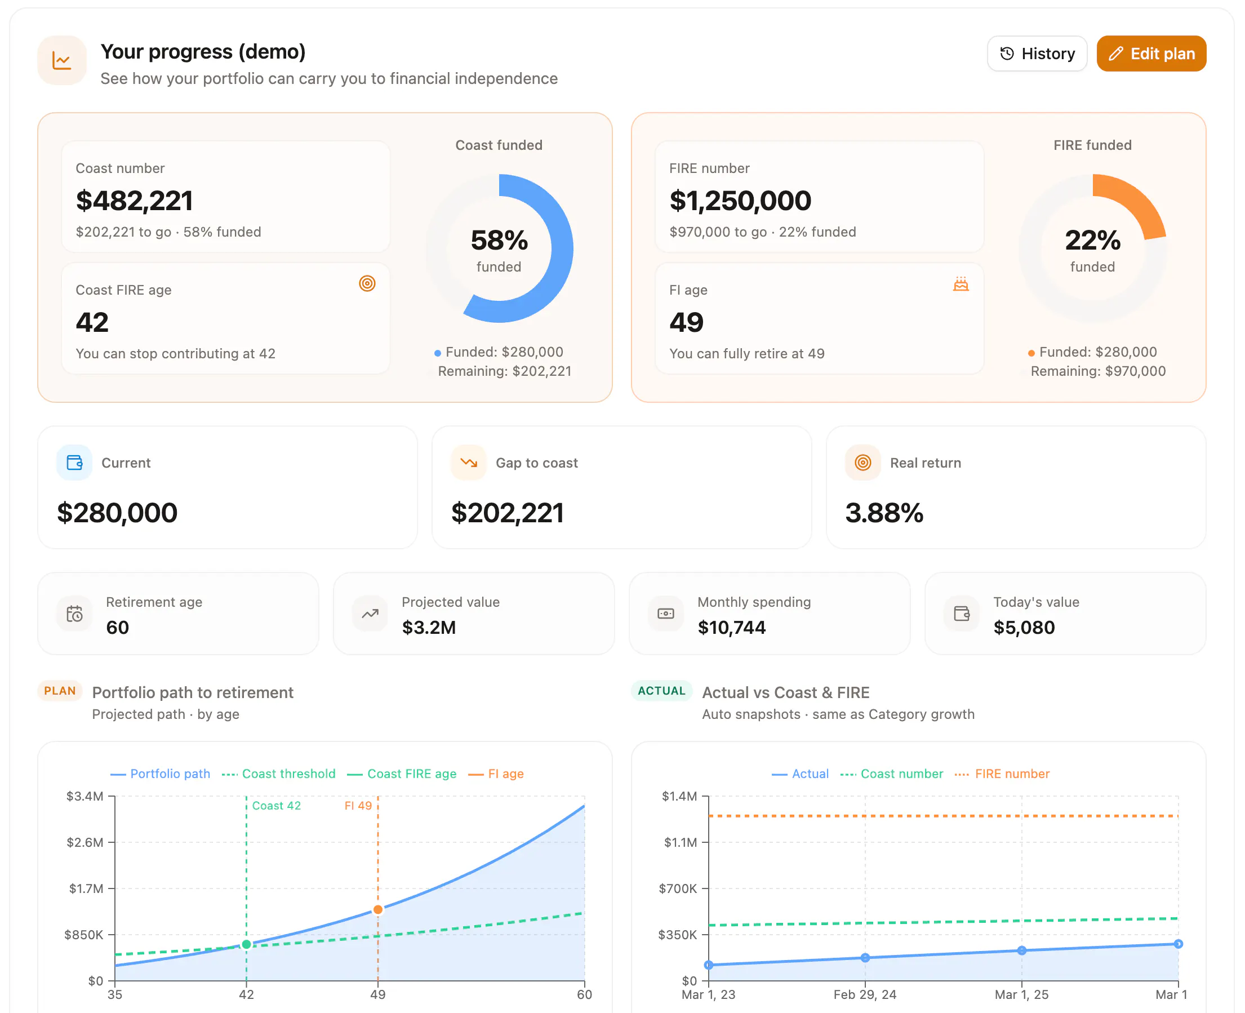Click the orange PLAN badge
The image size is (1245, 1013).
tap(60, 691)
